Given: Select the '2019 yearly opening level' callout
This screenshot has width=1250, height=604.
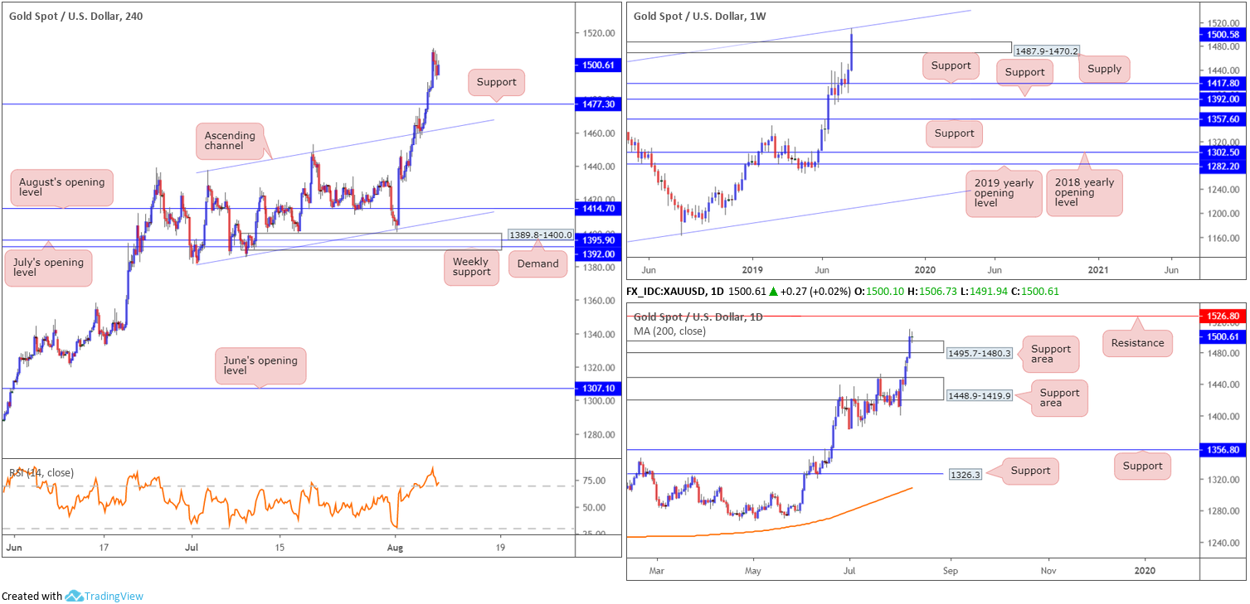Looking at the screenshot, I should (1004, 193).
